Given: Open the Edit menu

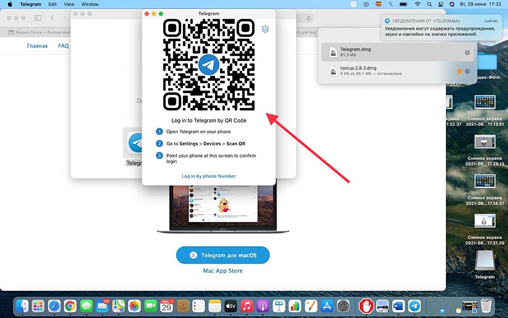Looking at the screenshot, I should (x=52, y=4).
